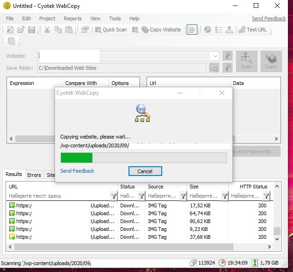Click the site map diagram icon
This screenshot has height=272, width=293.
pos(229,30)
